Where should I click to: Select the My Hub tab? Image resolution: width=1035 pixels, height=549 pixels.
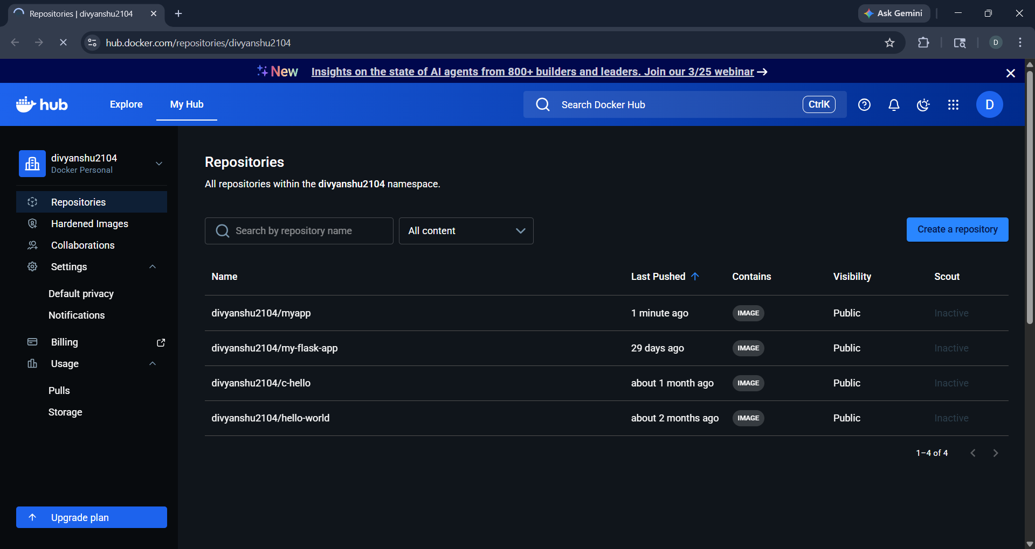[x=186, y=104]
